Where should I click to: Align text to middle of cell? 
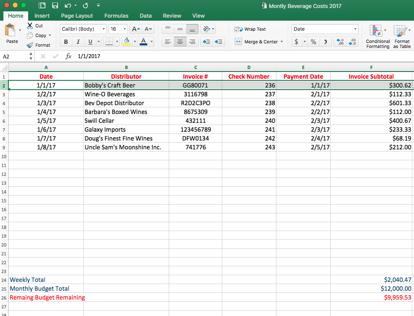click(180, 29)
